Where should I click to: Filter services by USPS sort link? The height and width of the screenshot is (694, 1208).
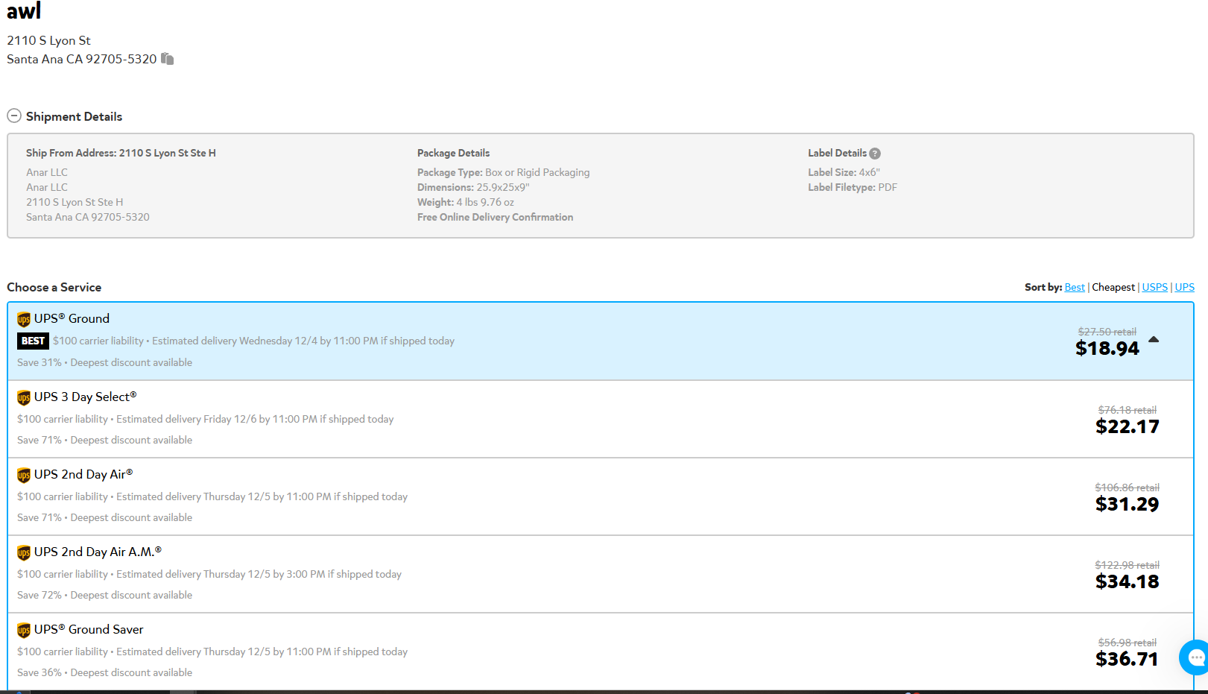pyautogui.click(x=1154, y=287)
